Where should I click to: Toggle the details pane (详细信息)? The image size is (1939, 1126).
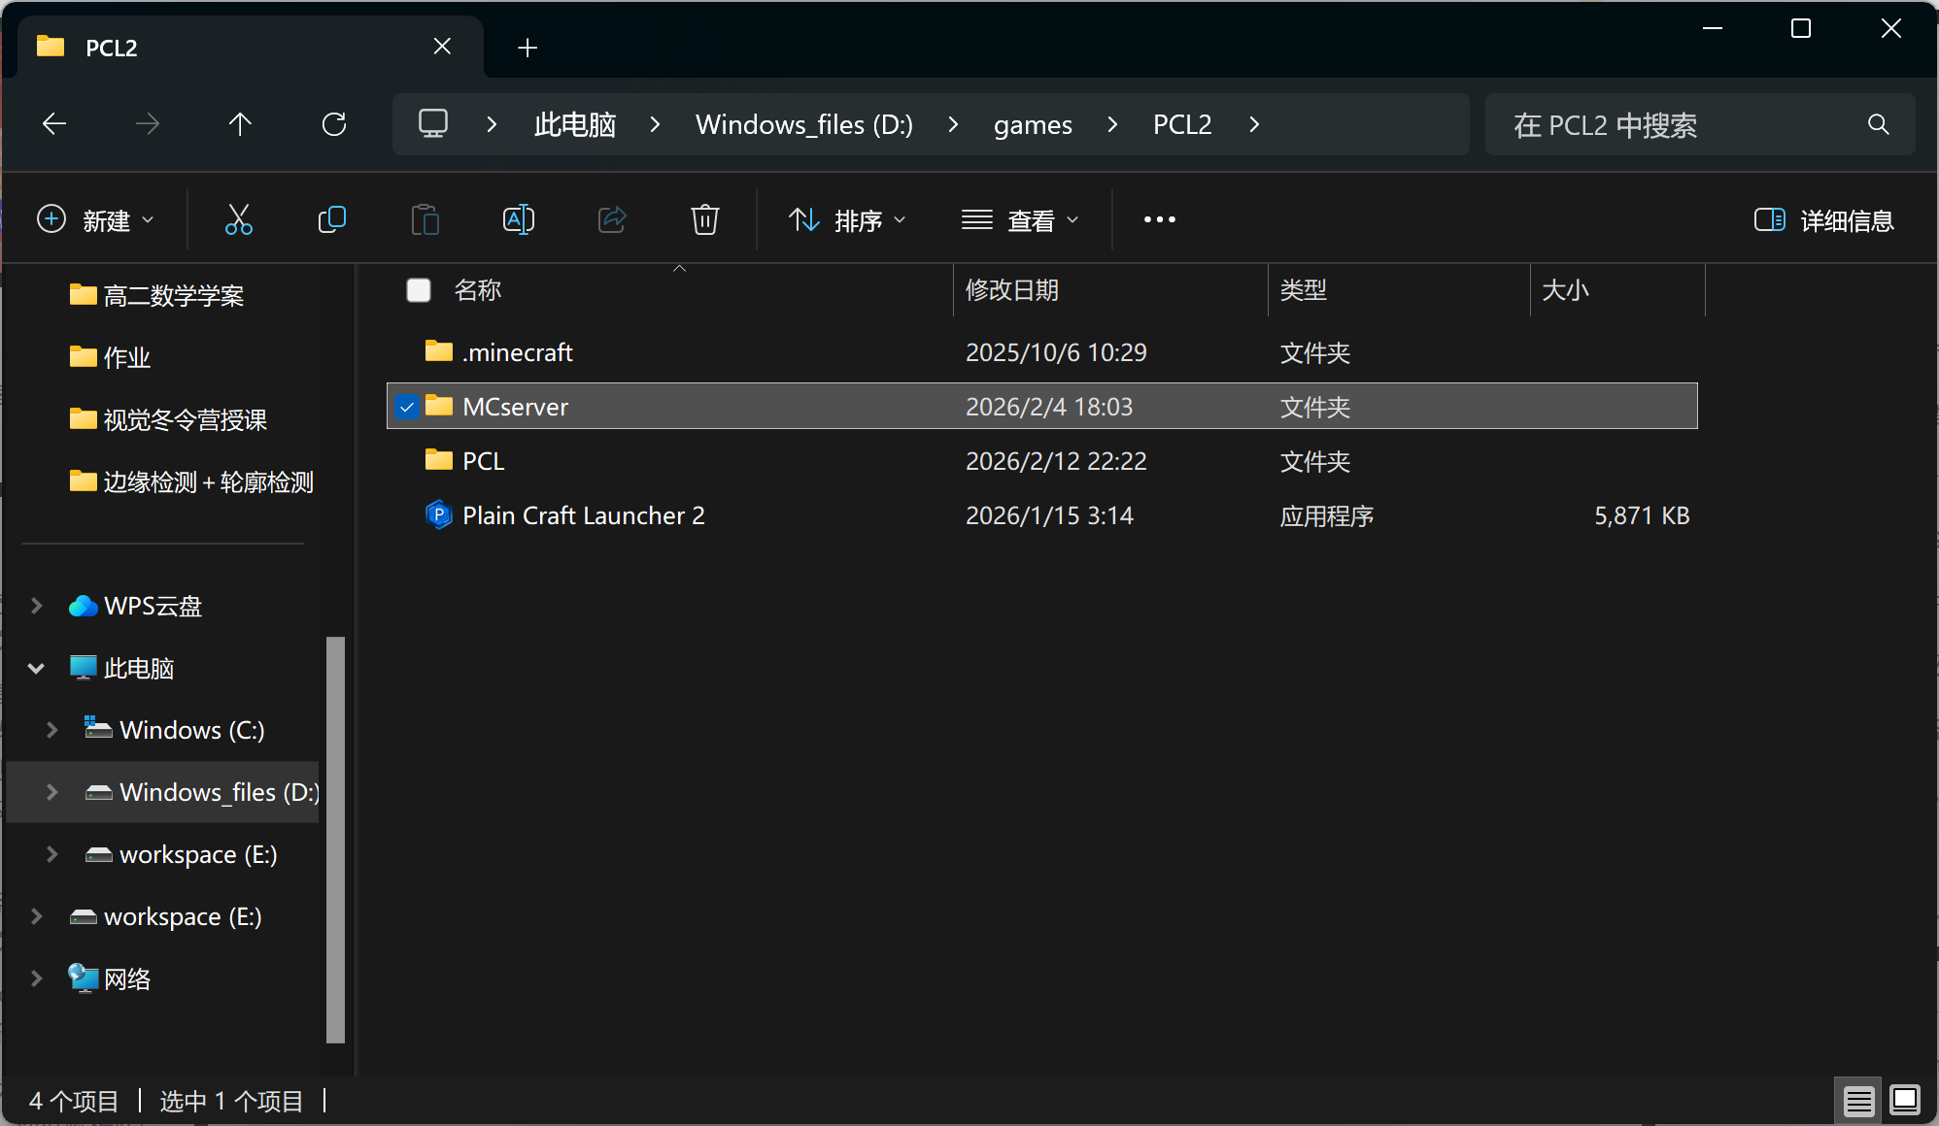pos(1823,220)
